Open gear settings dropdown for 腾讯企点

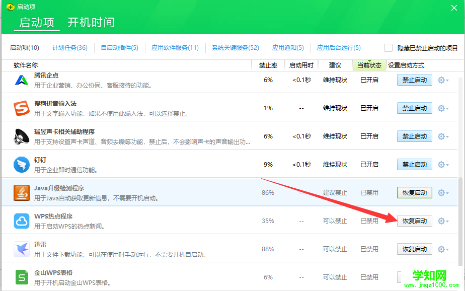point(443,80)
